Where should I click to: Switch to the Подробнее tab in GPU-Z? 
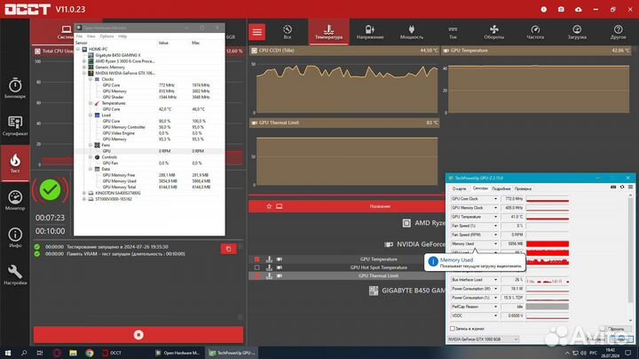(501, 189)
